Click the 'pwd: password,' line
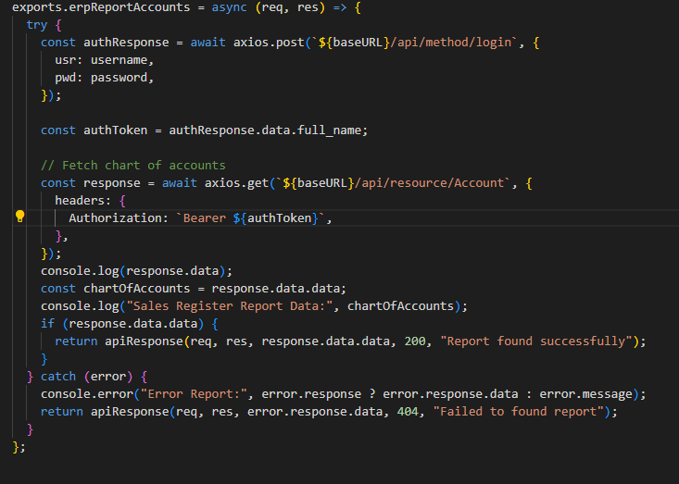 105,78
